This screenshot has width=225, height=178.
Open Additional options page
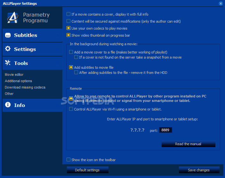pyautogui.click(x=18, y=81)
